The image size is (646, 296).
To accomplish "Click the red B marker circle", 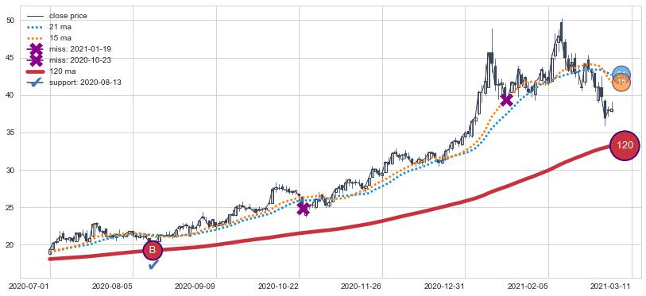I will pos(153,250).
